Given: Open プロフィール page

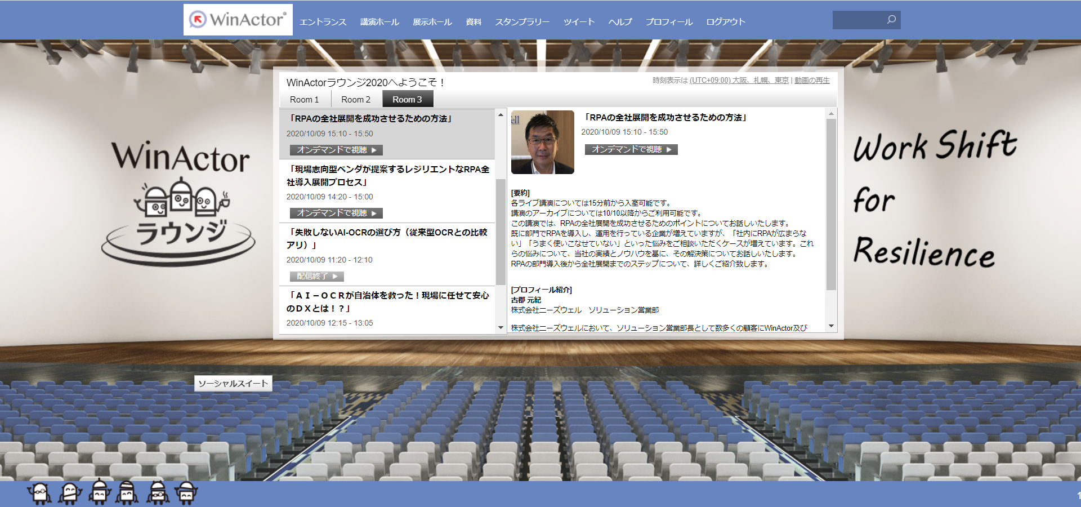Looking at the screenshot, I should pyautogui.click(x=669, y=22).
